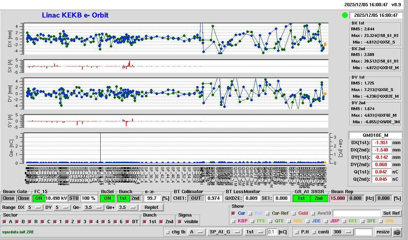Expand the Qe+ range dropdown
Screen dimensions: 408x240
tap(127, 207)
